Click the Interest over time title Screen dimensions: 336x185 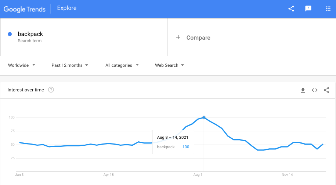point(26,90)
